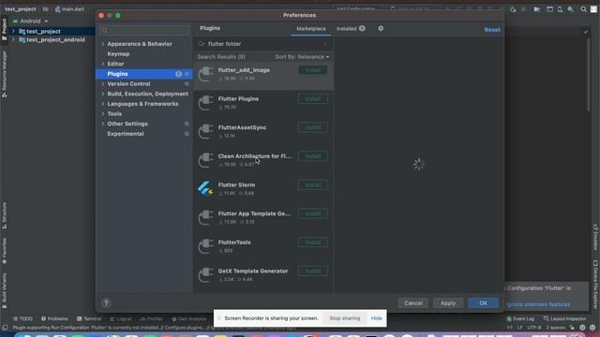Click the search magnifier in toolbar

[583, 9]
